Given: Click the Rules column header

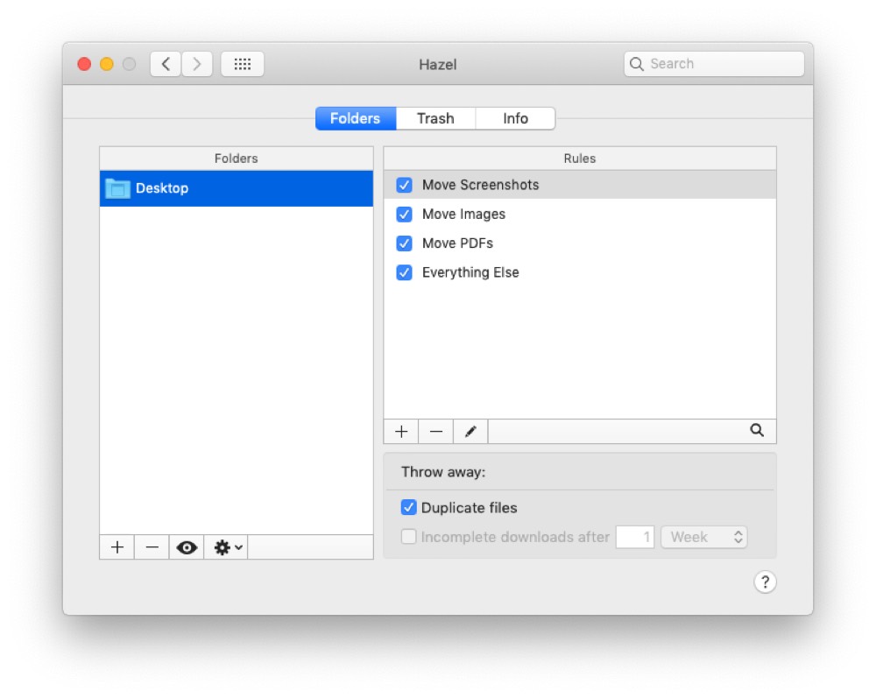Looking at the screenshot, I should 580,159.
